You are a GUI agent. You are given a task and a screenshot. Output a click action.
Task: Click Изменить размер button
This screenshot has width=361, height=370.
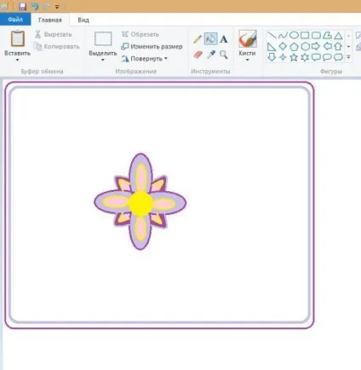click(x=152, y=46)
